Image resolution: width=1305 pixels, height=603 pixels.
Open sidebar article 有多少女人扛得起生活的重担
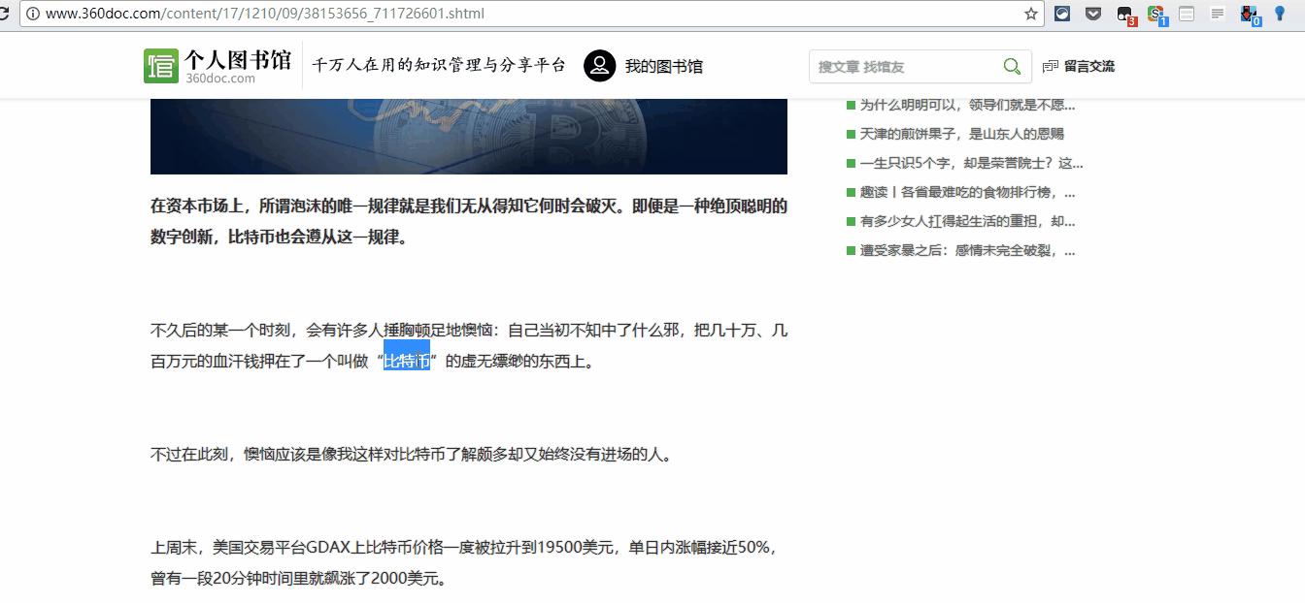point(967,221)
